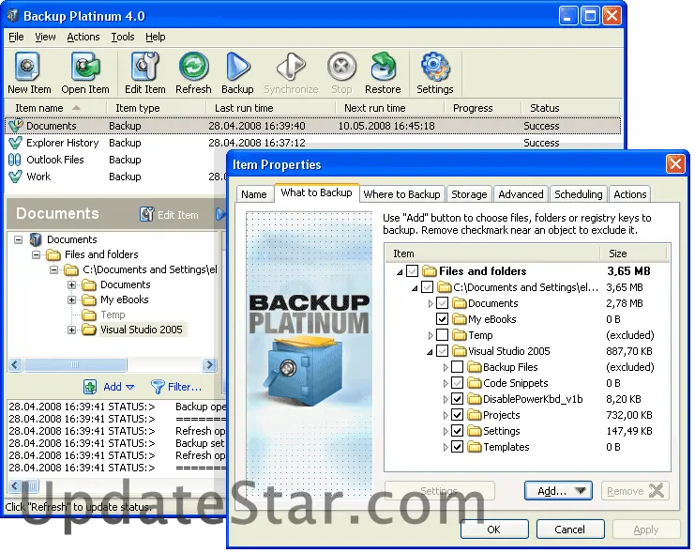Switch to the Scheduling tab

click(578, 194)
